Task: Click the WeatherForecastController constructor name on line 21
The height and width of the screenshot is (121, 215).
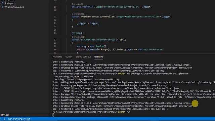Action: [x=97, y=16]
